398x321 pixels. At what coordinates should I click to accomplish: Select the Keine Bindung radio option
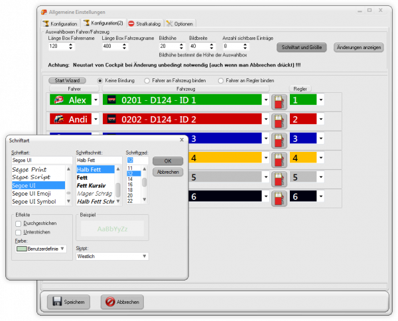click(100, 80)
